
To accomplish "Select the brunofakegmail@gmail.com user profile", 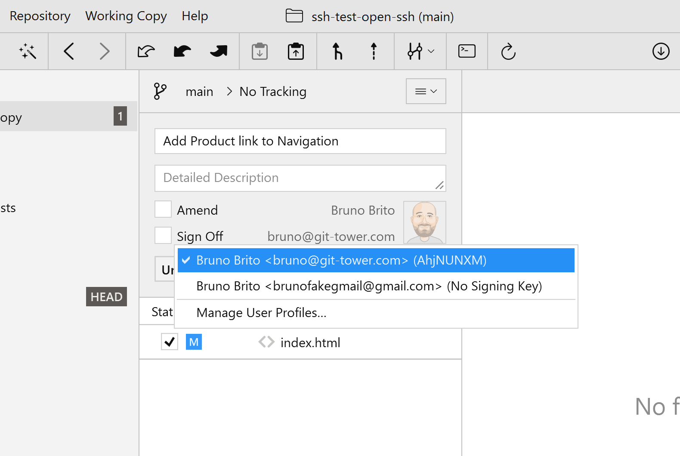I will click(x=368, y=286).
